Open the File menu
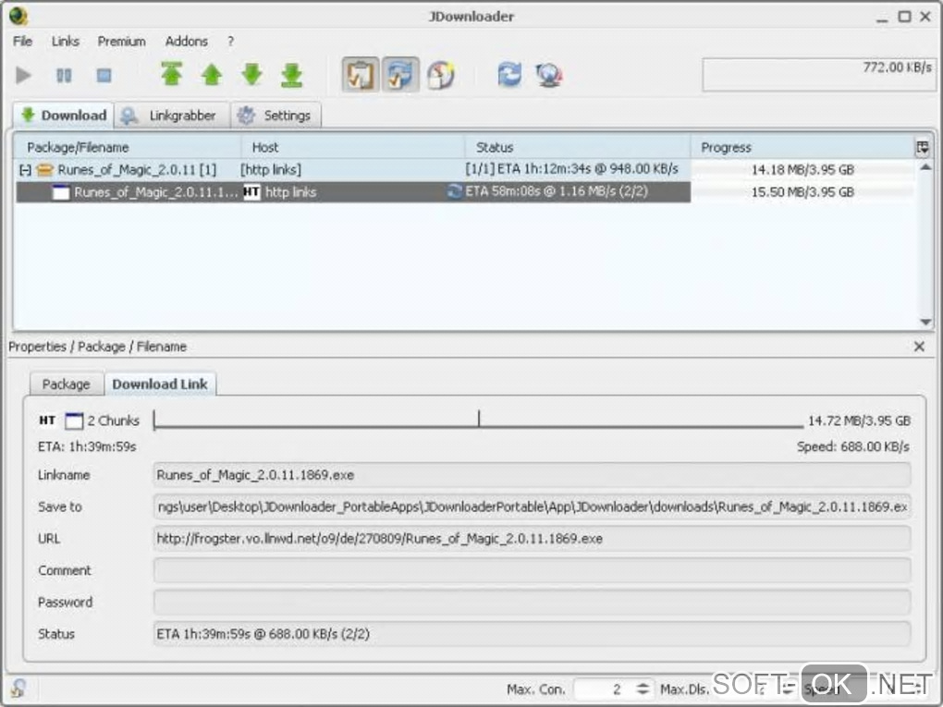The width and height of the screenshot is (943, 707). pyautogui.click(x=22, y=41)
